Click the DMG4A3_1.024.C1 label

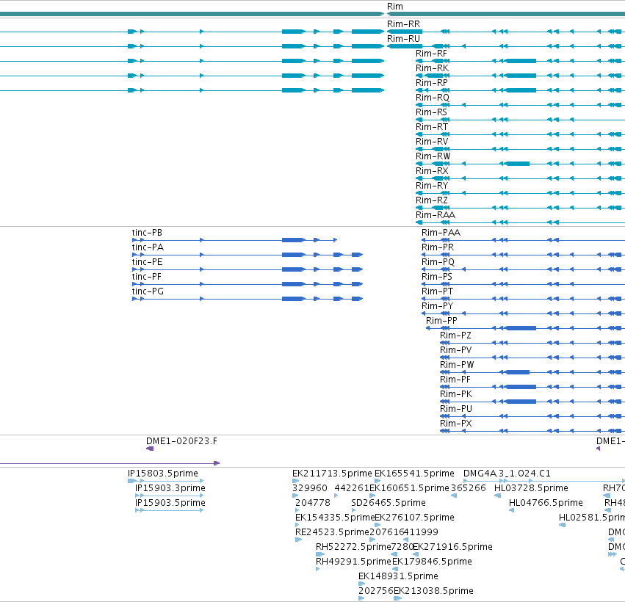[507, 474]
